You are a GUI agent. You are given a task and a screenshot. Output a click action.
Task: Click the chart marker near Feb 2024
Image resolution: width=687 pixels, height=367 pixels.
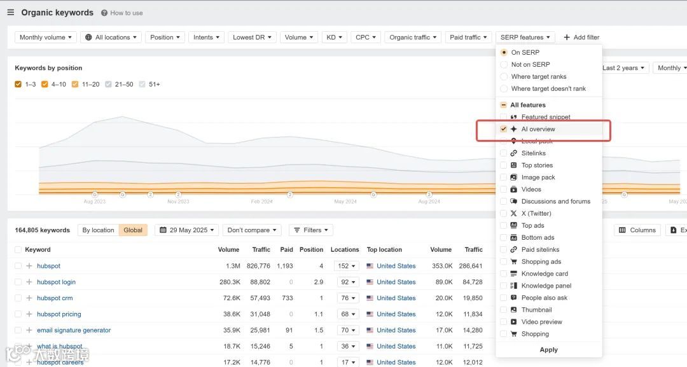point(290,195)
